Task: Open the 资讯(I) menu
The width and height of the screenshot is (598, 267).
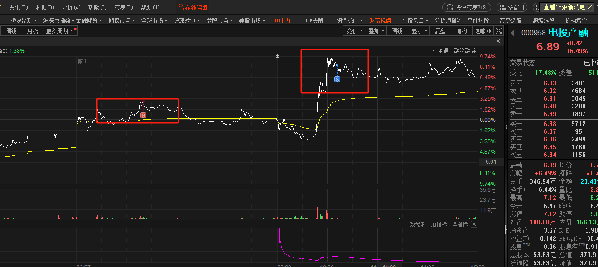Action: click(19, 7)
